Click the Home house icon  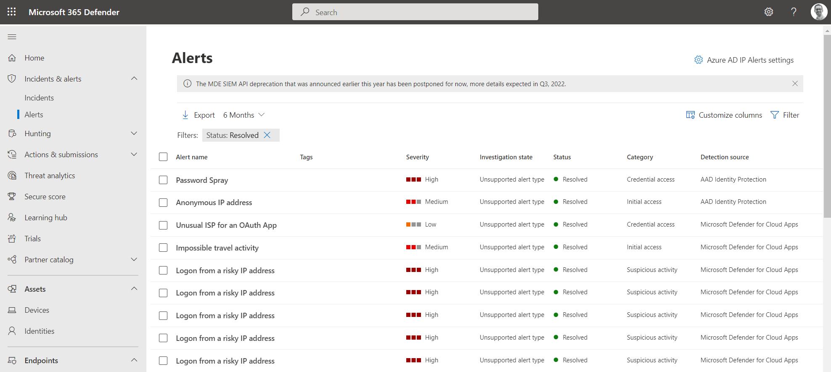(12, 58)
